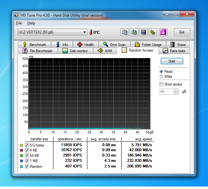This screenshot has height=189, width=208.
Task: Open the File menu
Action: tap(19, 23)
